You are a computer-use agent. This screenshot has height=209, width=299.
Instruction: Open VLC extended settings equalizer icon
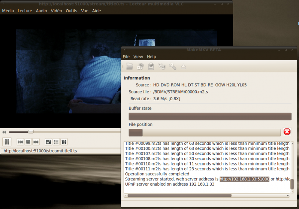pos(64,142)
